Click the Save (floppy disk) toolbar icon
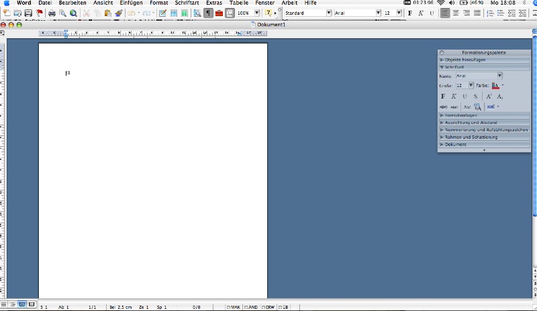The image size is (537, 311). 28,13
